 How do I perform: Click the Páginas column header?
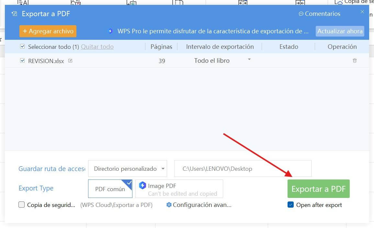click(x=162, y=47)
